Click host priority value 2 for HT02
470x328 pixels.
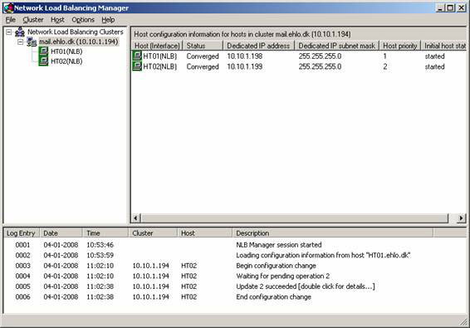(384, 66)
